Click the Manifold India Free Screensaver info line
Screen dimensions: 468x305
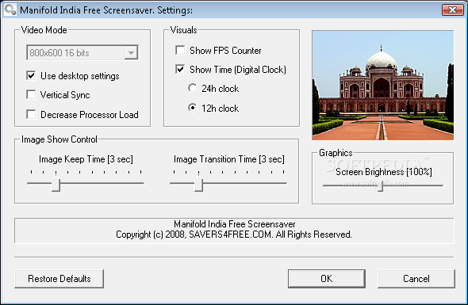(x=235, y=224)
